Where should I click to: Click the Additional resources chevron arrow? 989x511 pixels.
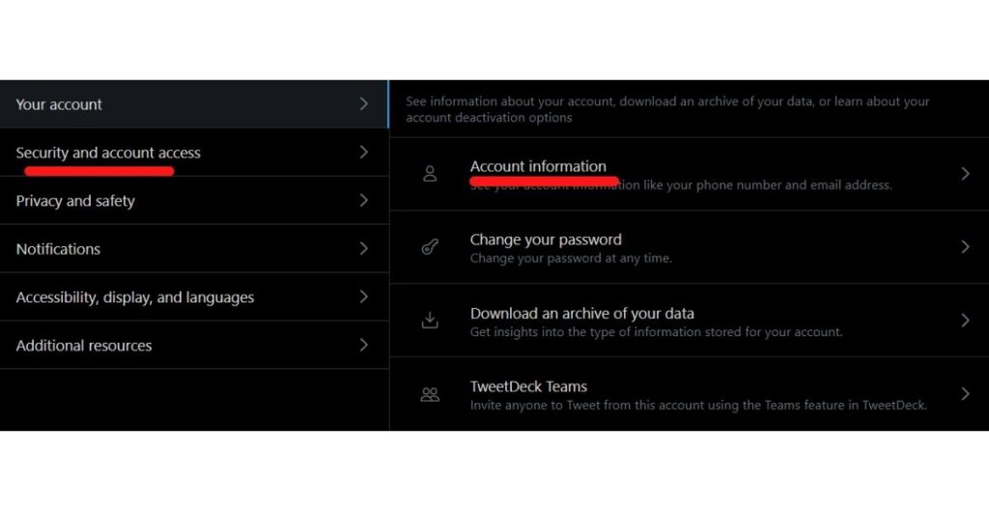pos(363,345)
